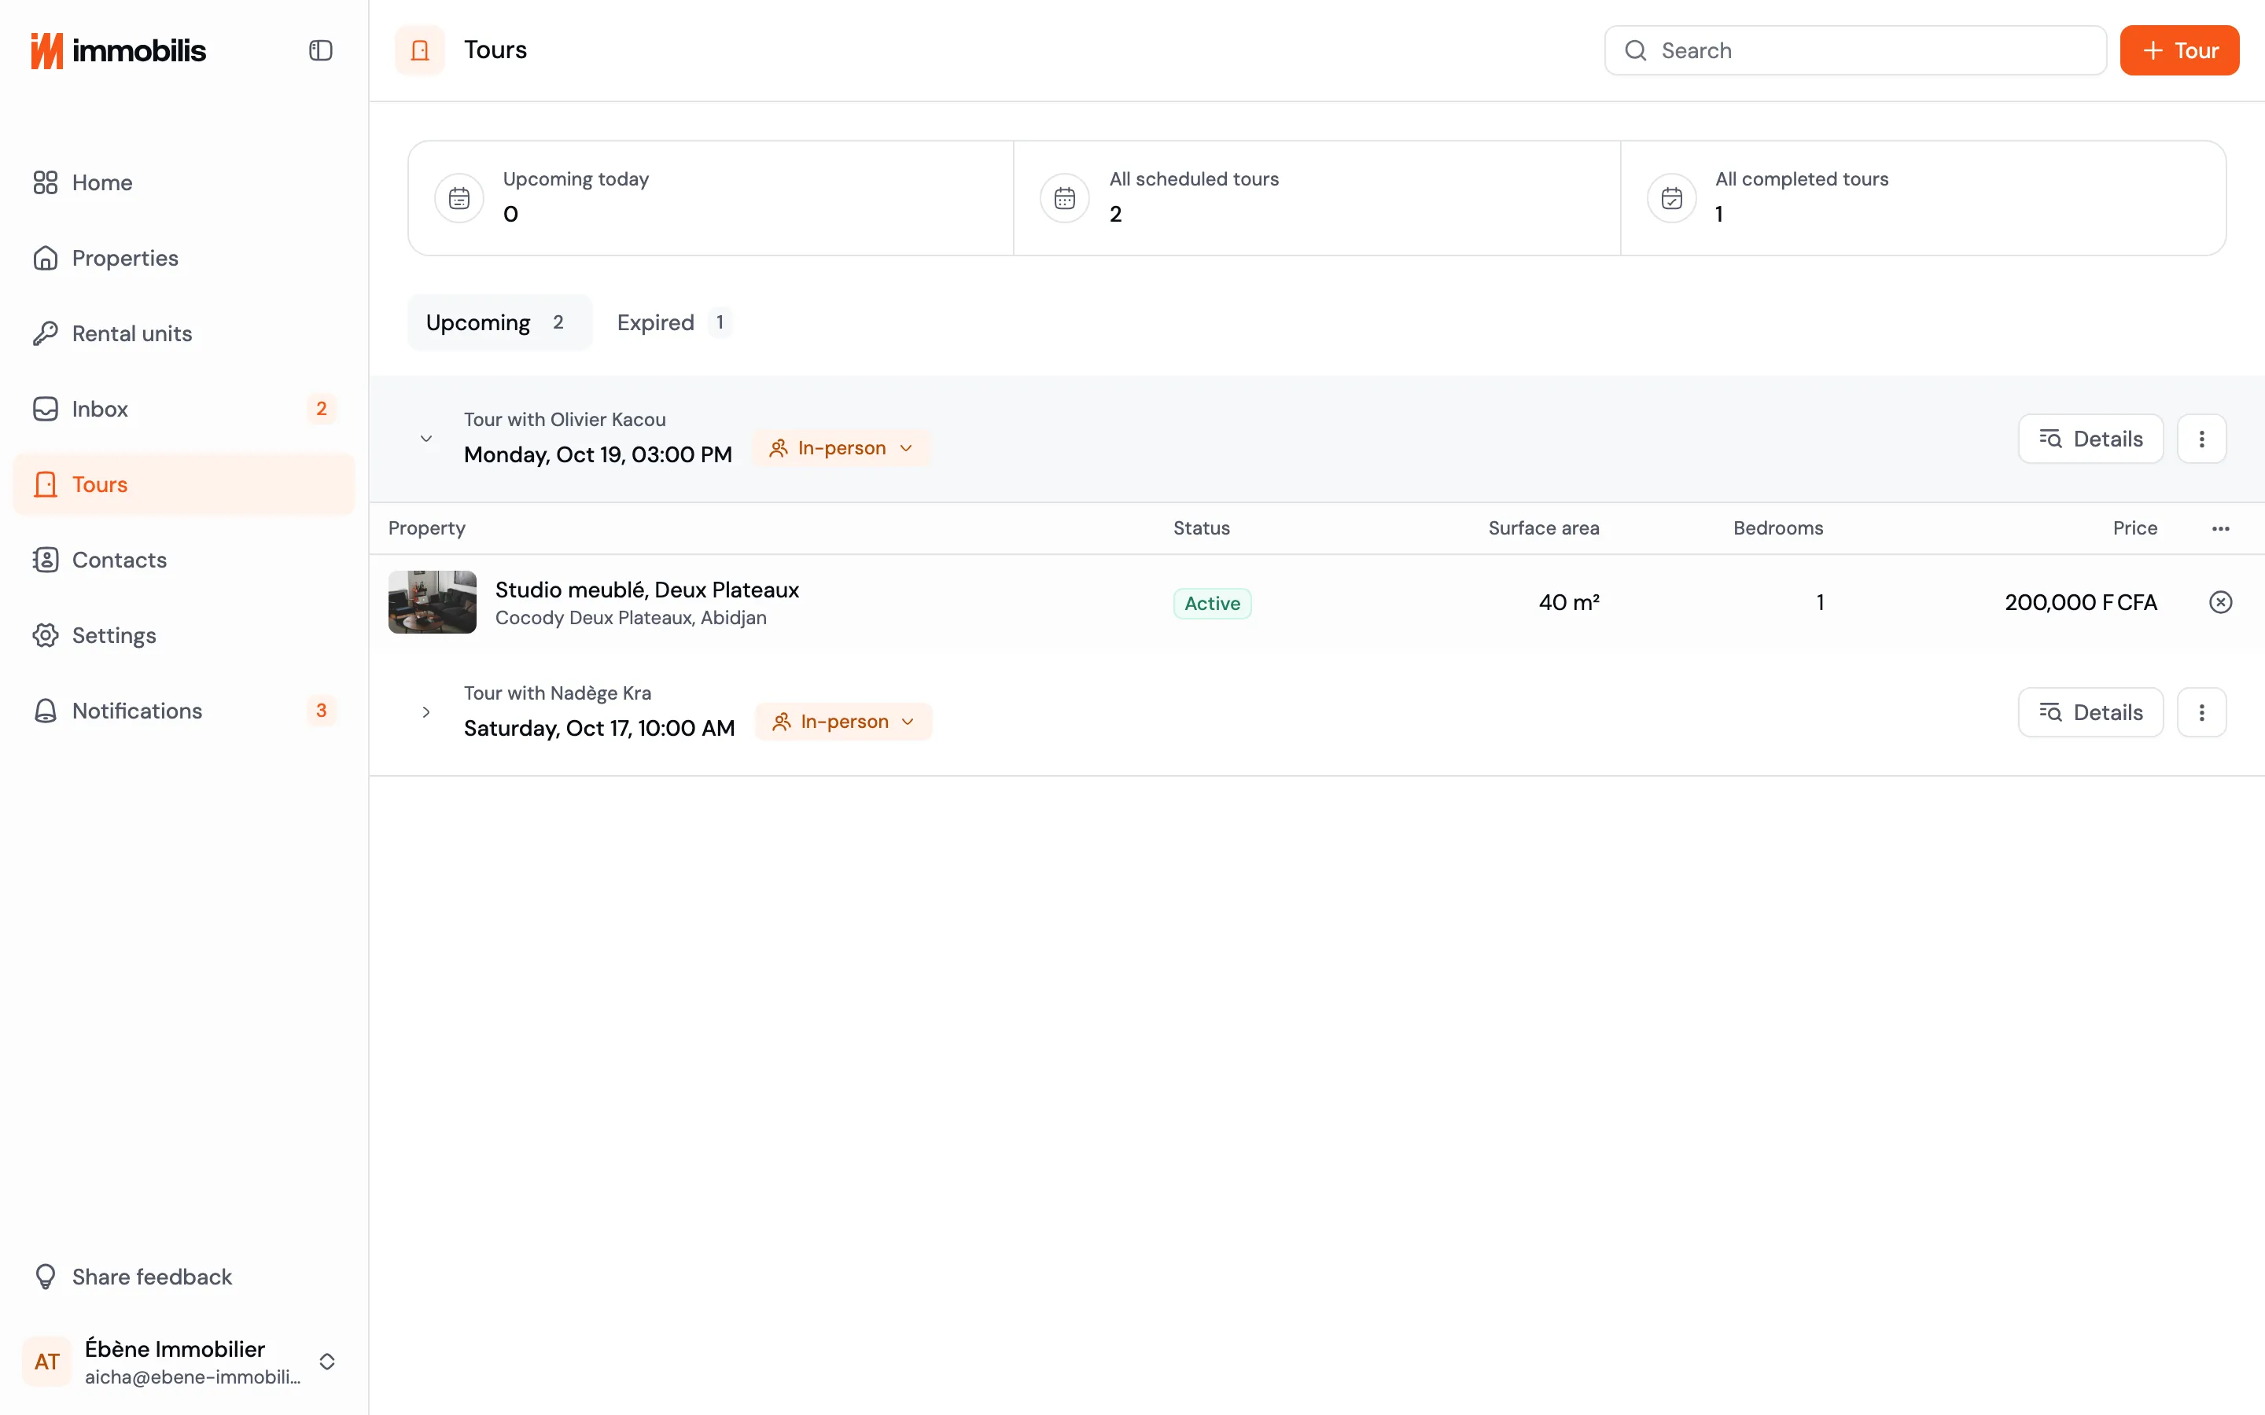The image size is (2265, 1415).
Task: Click Saturday, Oct 17, 10:00 AM date
Action: pyautogui.click(x=599, y=729)
